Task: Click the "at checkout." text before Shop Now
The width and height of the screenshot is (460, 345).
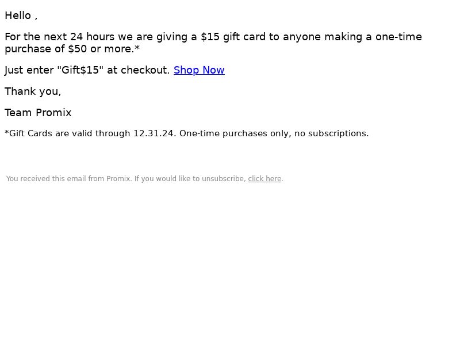Action: (138, 70)
